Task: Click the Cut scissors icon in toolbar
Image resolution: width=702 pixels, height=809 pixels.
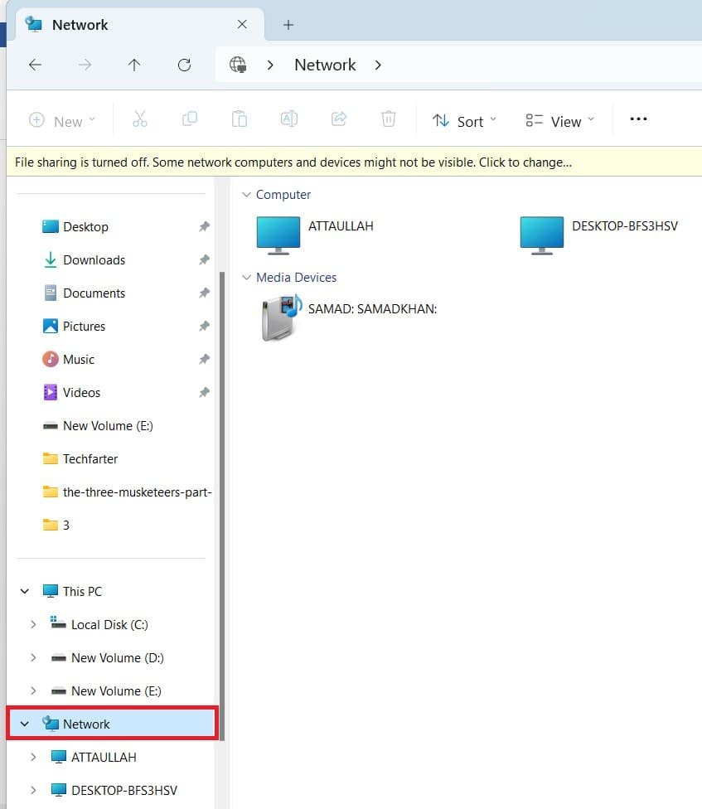Action: coord(139,119)
